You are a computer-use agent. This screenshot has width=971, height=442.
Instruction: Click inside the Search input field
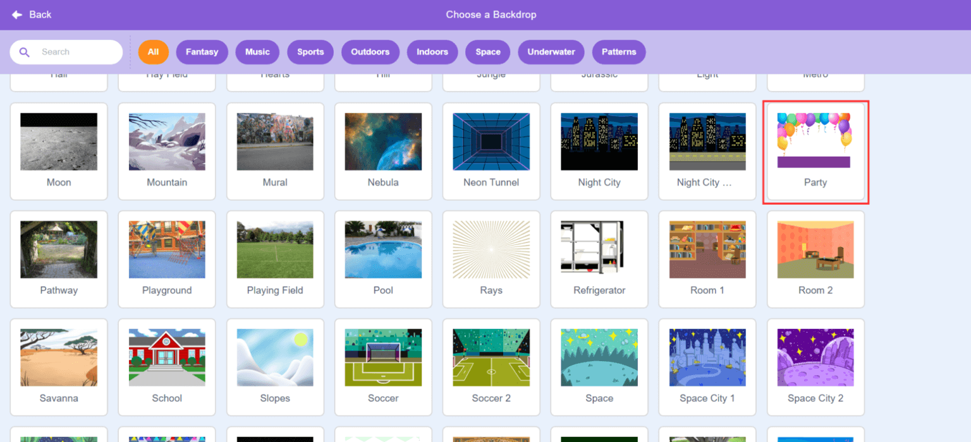70,52
